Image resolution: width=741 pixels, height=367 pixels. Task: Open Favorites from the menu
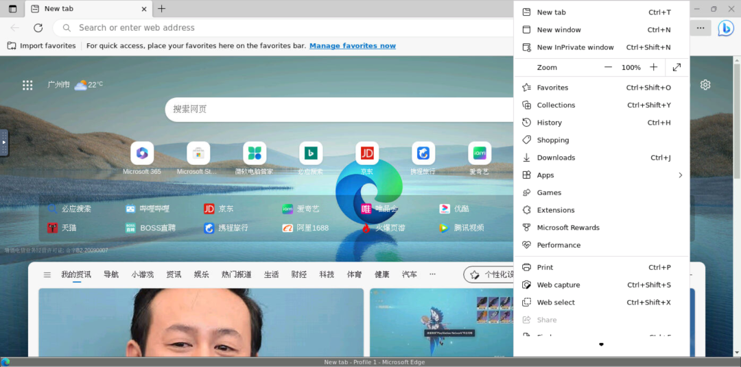tap(601, 88)
